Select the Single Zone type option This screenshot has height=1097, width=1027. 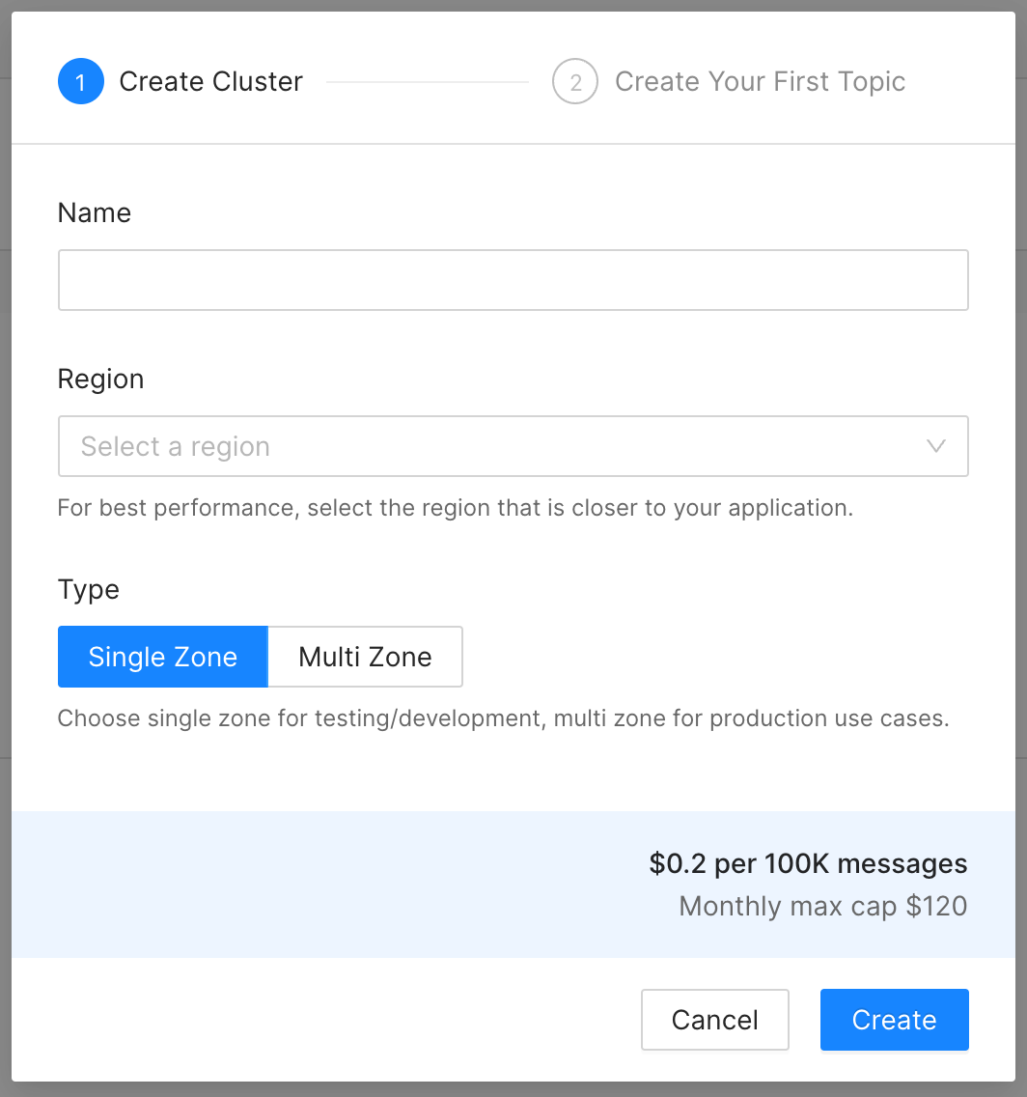click(x=162, y=657)
